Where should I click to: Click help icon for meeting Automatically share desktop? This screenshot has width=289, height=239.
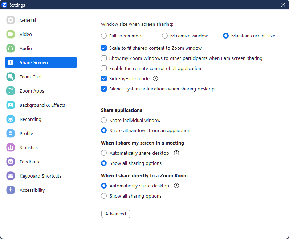tap(176, 153)
